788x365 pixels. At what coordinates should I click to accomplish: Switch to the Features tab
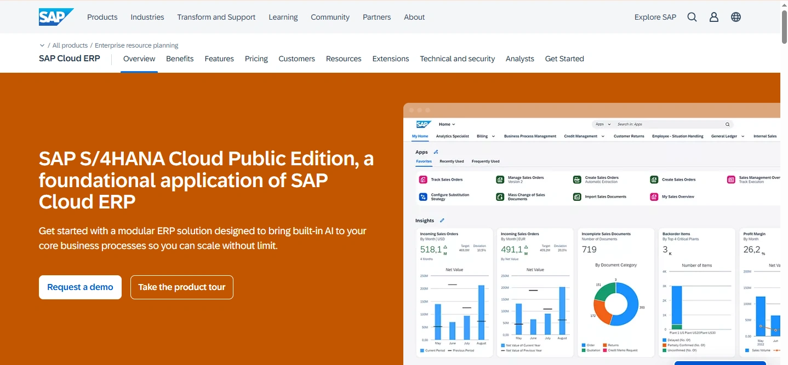[219, 59]
